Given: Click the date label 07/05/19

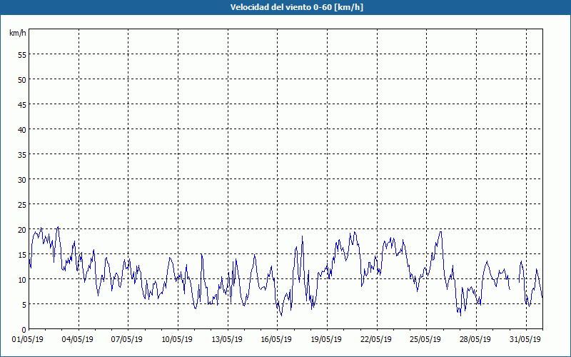Looking at the screenshot, I should 127,340.
